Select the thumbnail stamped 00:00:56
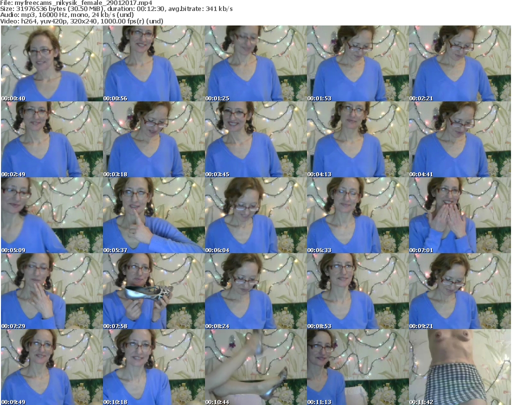Viewport: 512px width, 405px height. coord(154,63)
